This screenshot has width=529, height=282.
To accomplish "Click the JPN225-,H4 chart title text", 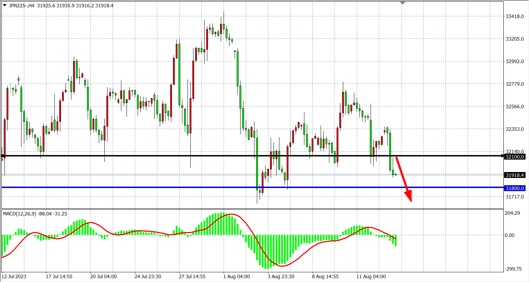I will [x=21, y=6].
